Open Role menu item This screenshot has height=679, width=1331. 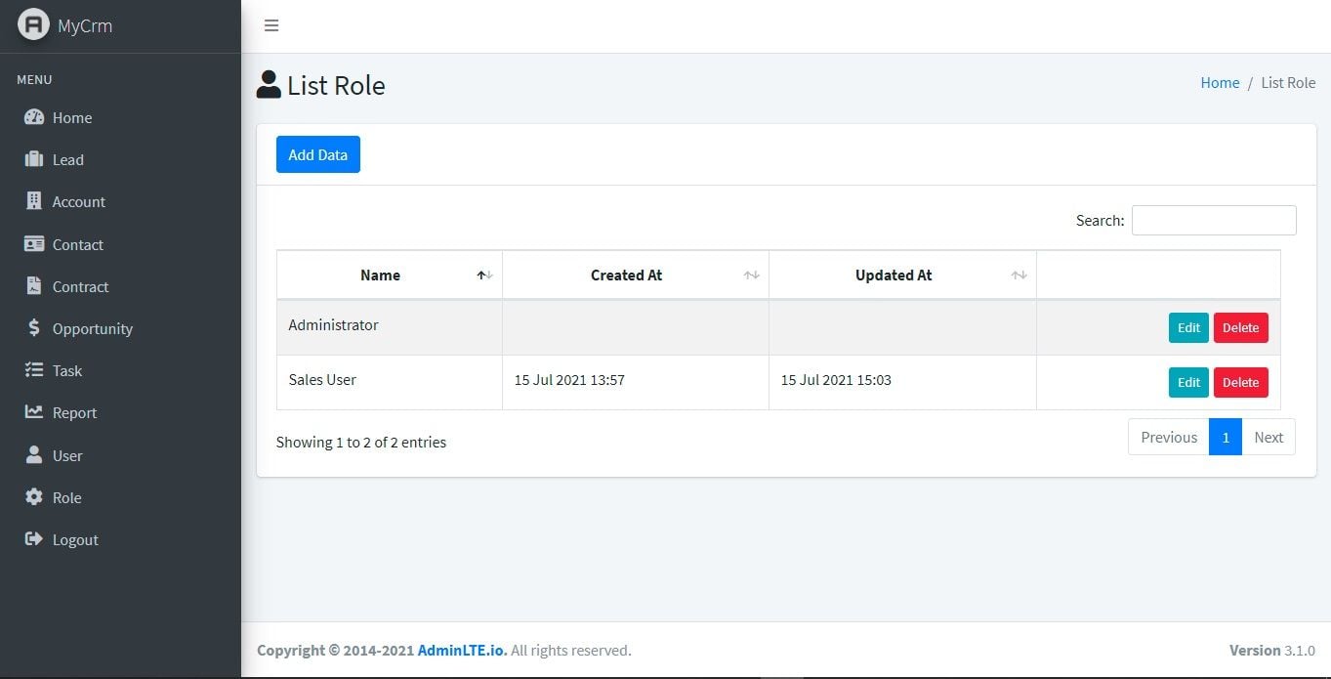pyautogui.click(x=120, y=497)
